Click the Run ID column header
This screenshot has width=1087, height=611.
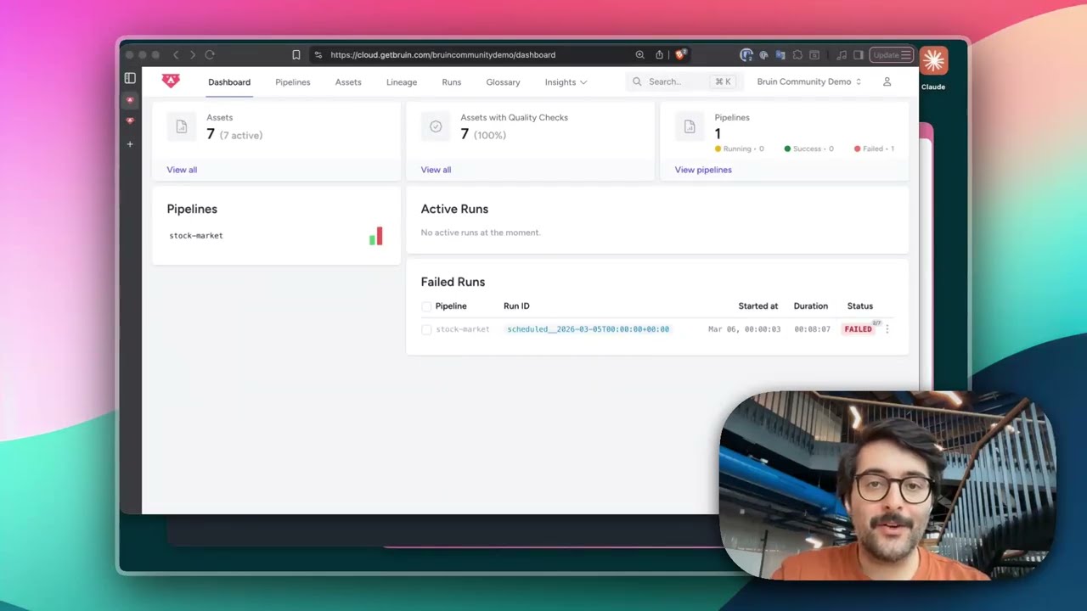[516, 306]
